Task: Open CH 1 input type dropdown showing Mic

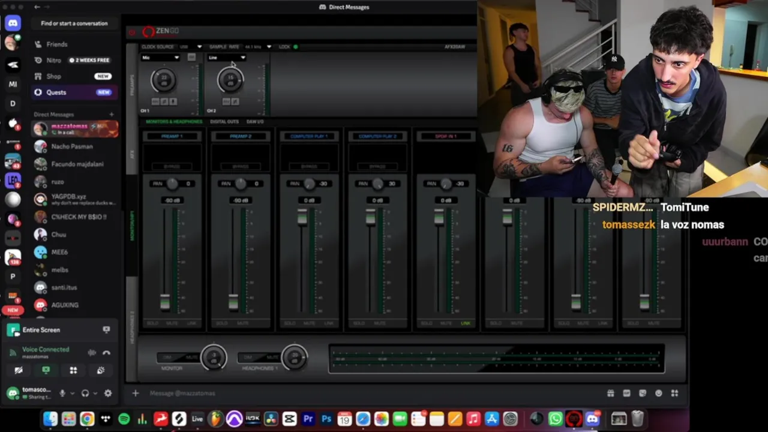Action: 160,58
